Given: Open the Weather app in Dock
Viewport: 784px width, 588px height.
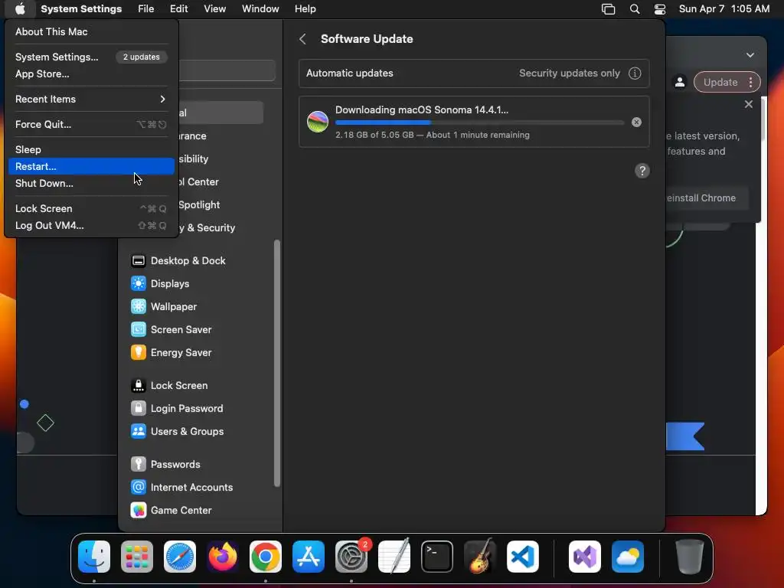Looking at the screenshot, I should pos(628,557).
